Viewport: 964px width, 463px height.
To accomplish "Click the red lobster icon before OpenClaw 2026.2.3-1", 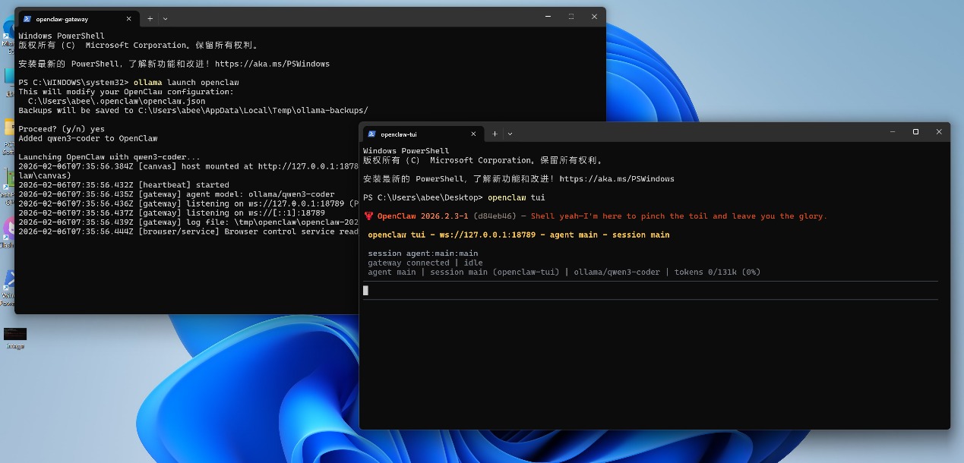I will coord(368,216).
